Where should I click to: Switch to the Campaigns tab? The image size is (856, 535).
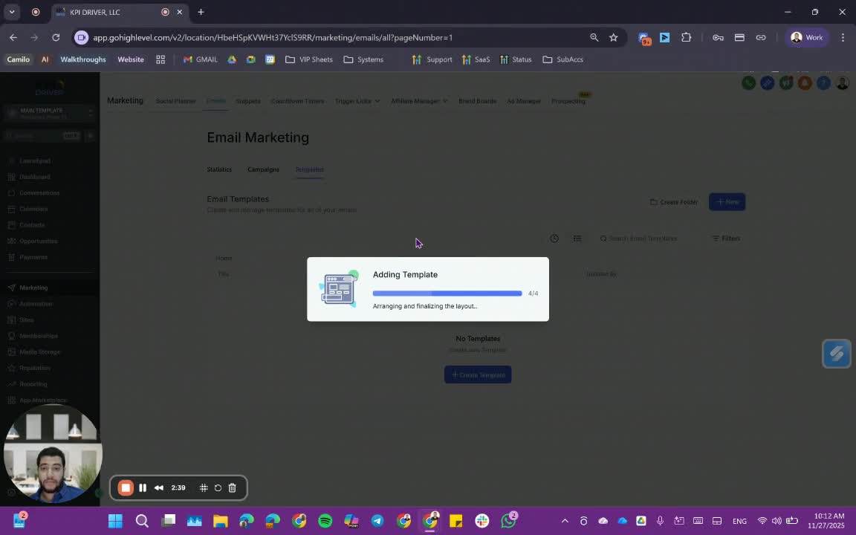(263, 169)
